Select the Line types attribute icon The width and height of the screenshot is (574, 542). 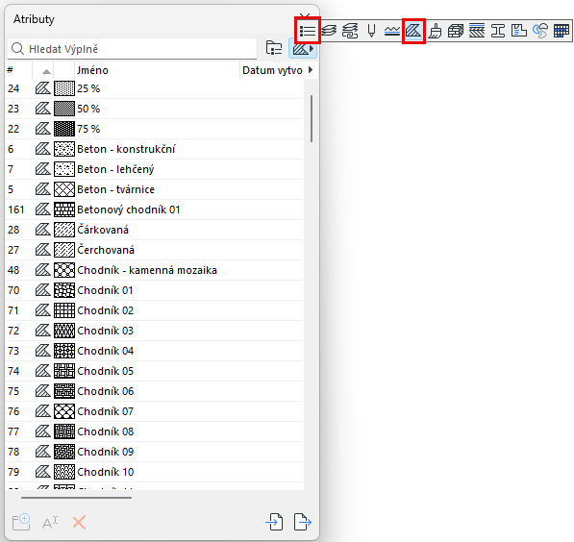[392, 31]
